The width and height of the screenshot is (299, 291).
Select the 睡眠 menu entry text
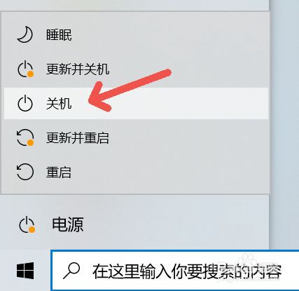(x=59, y=35)
